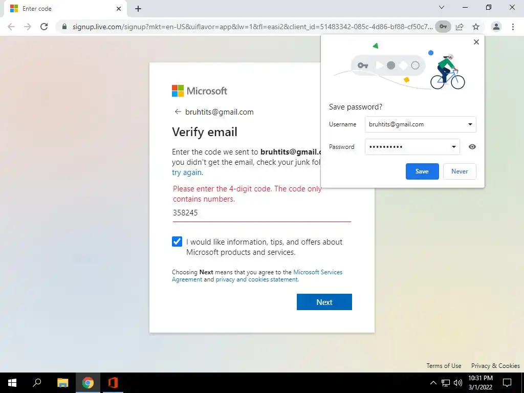
Task: Click the back arrow beside bruhtits@gmail.com
Action: point(178,112)
